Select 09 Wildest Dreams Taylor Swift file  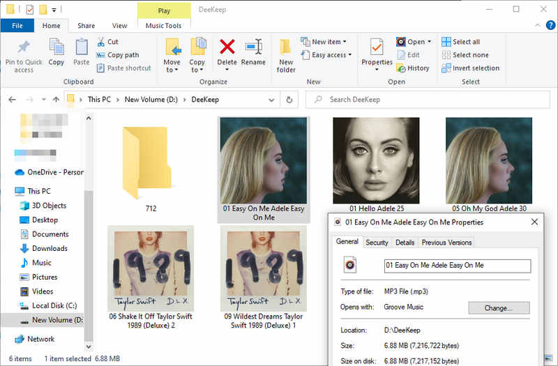[264, 277]
